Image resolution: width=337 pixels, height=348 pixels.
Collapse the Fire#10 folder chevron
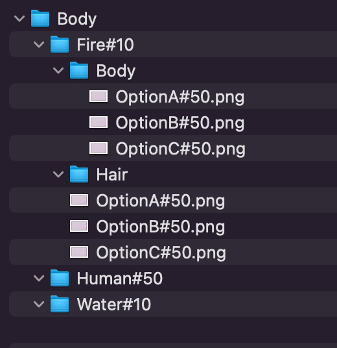[39, 44]
